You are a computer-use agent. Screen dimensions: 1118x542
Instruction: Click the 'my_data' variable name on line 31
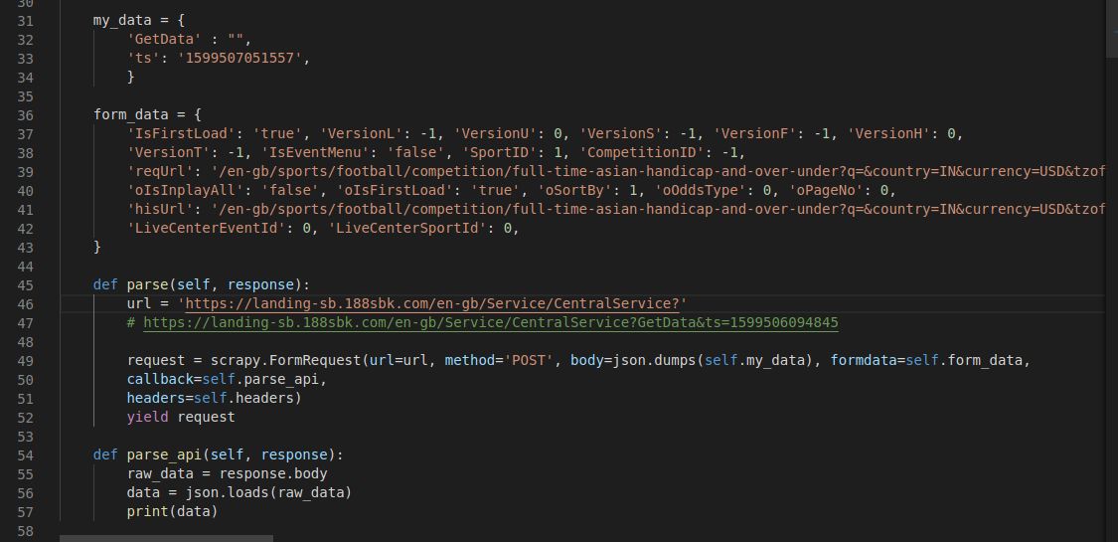(x=122, y=21)
